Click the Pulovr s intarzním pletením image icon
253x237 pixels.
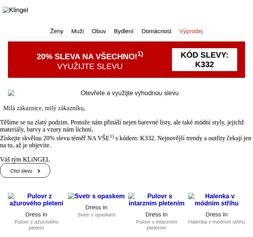click(x=131, y=196)
